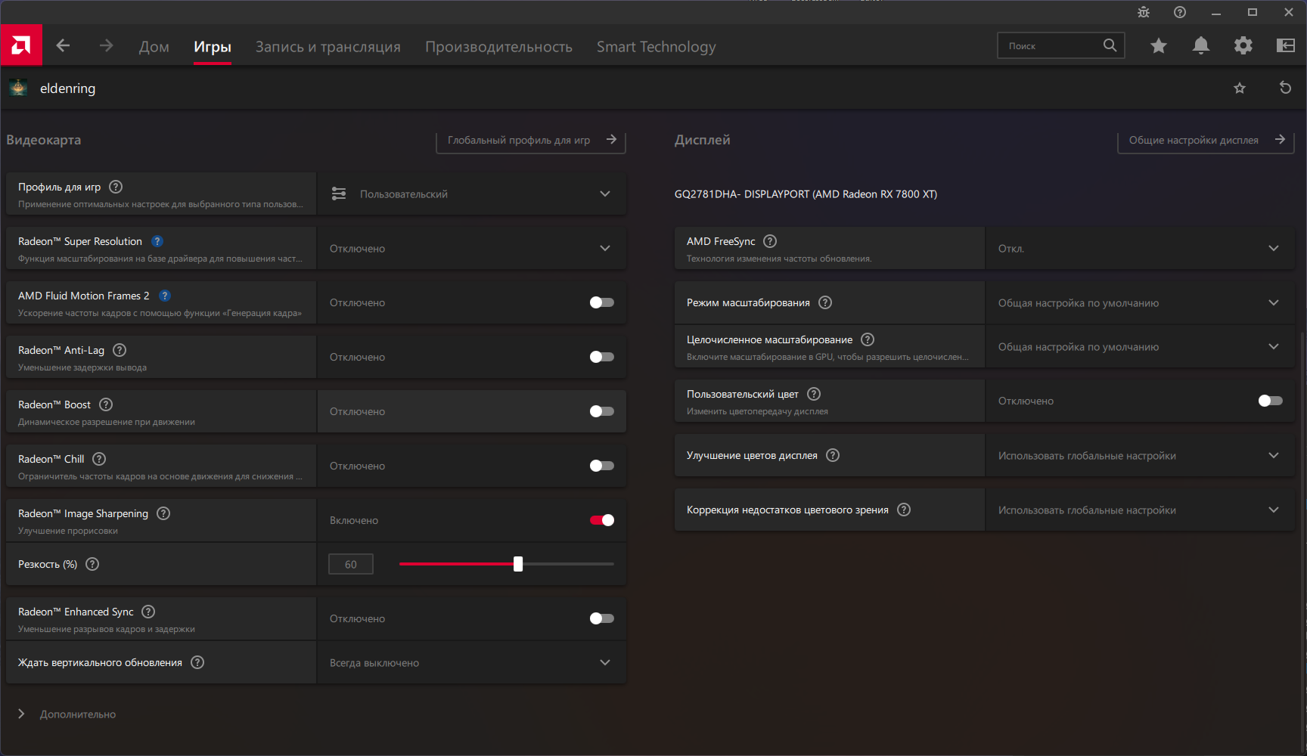The image size is (1307, 756).
Task: Show help for Radeon Anti-Lag
Action: tap(120, 350)
